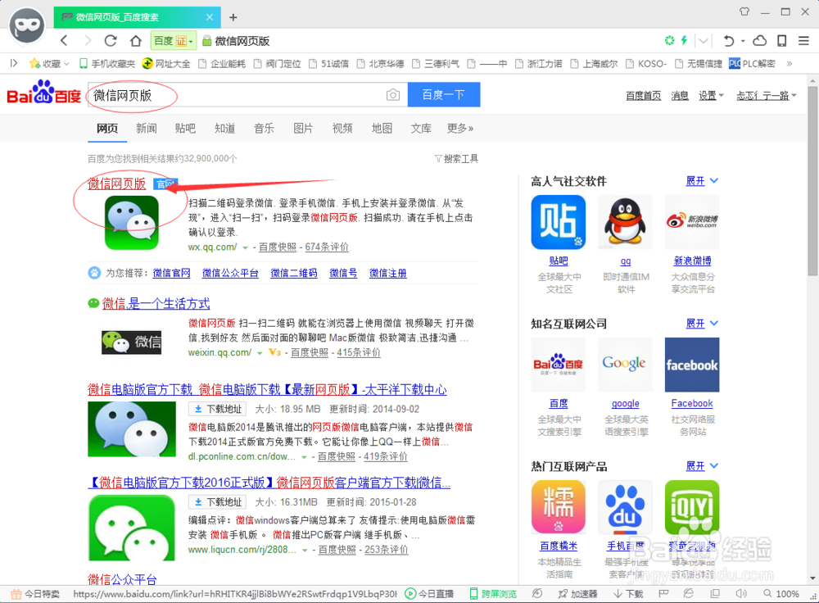819x603 pixels.
Task: Expand the 高人气社交软件 section
Action: 702,181
